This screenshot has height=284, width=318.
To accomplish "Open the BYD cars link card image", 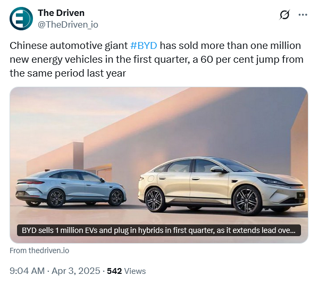I will tap(159, 165).
